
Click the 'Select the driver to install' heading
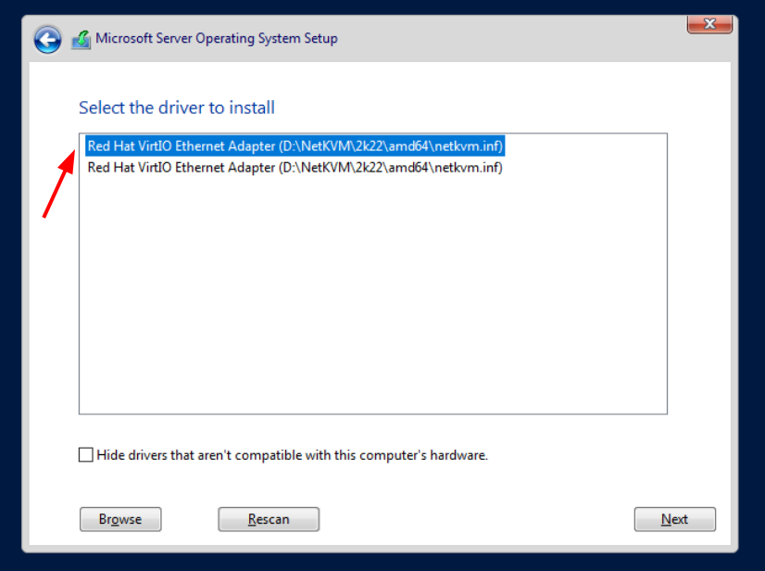(x=177, y=108)
